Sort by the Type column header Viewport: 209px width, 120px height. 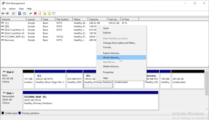[x=48, y=19]
